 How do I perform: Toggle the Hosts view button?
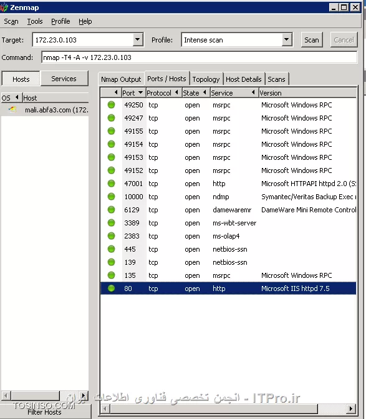21,79
